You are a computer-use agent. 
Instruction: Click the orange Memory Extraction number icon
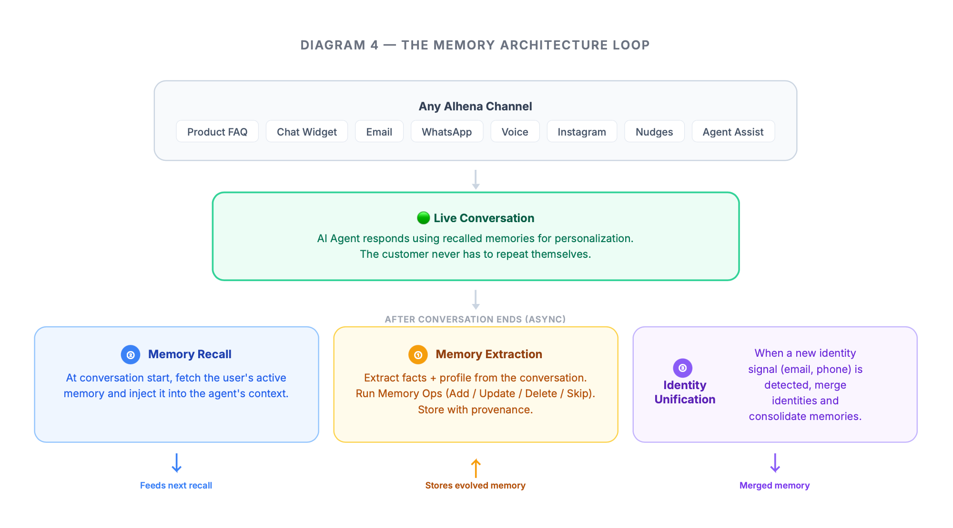pos(418,355)
